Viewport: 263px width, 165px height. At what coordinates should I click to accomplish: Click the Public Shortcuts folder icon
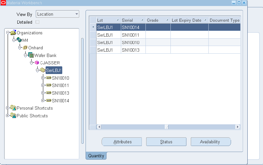[x=13, y=115]
